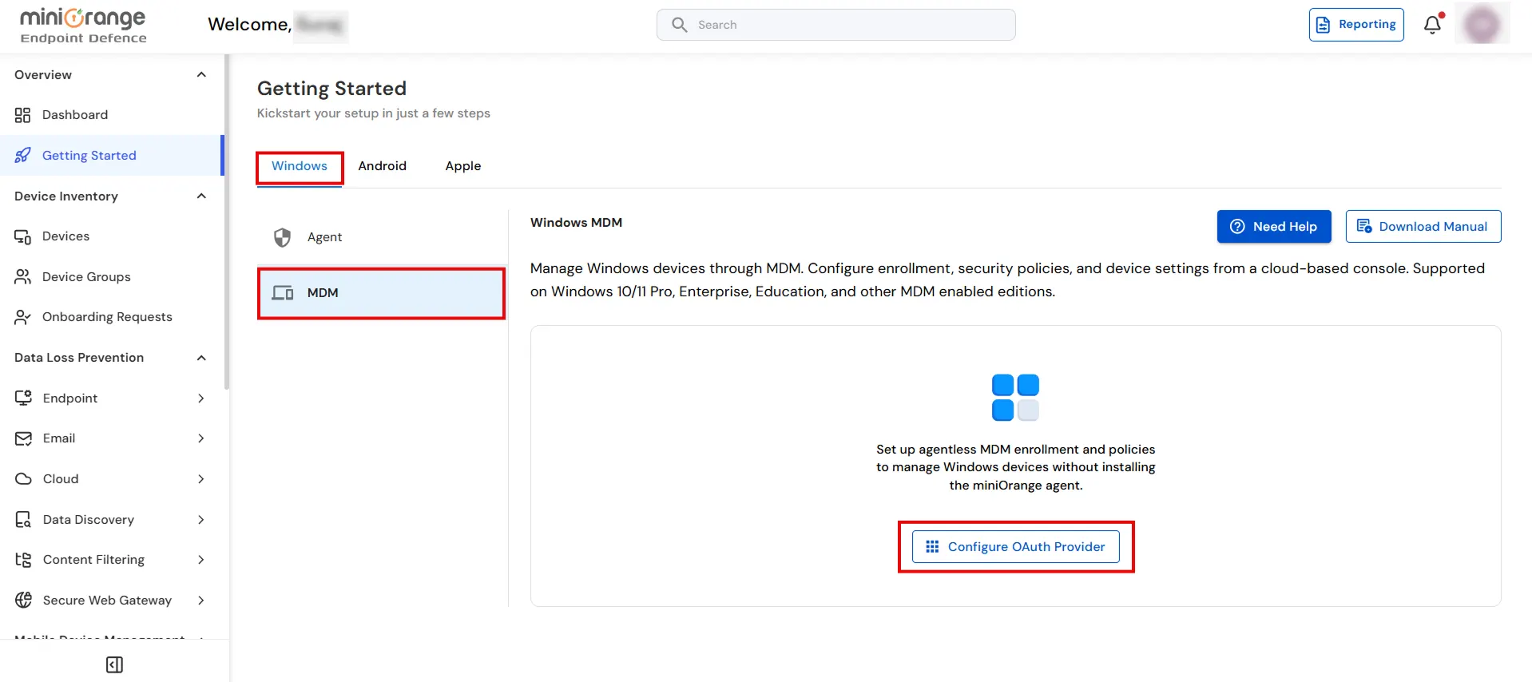Viewport: 1532px width, 682px height.
Task: Click the Data Discovery search-file icon
Action: 23,520
